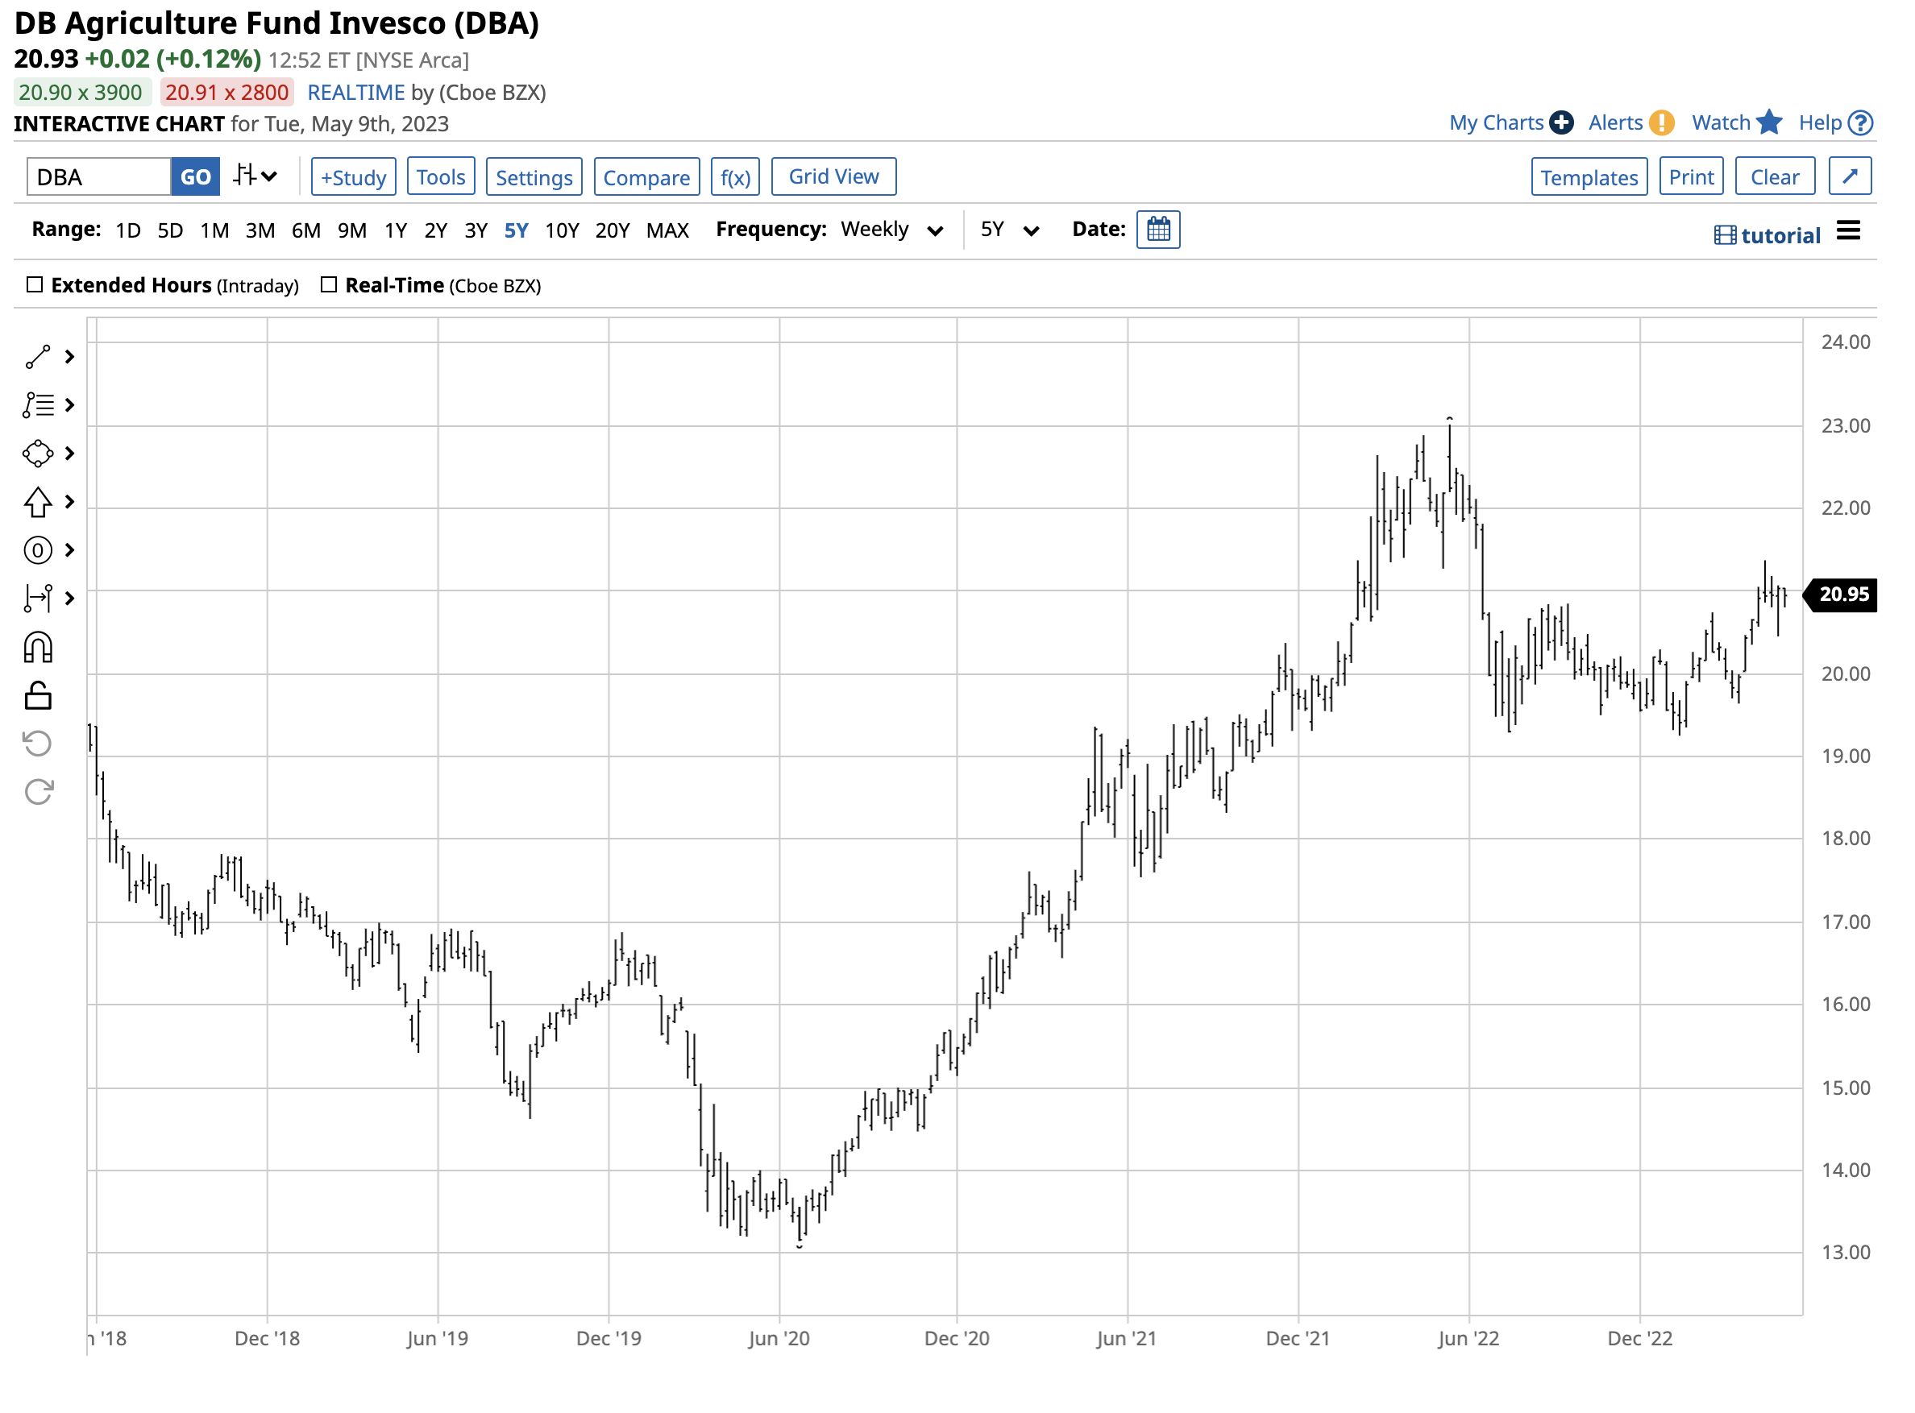Click the Print button
This screenshot has height=1413, width=1915.
(x=1693, y=177)
